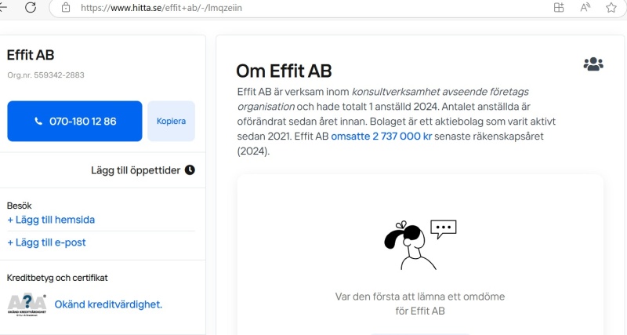627x335 pixels.
Task: Call the number 070-180 12 86
Action: click(x=74, y=122)
